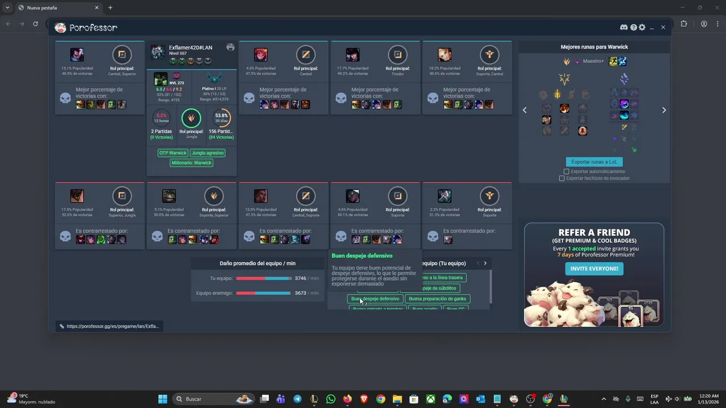726x408 pixels.
Task: Click champion portrait with 18.2% popularity
Action: point(445,54)
